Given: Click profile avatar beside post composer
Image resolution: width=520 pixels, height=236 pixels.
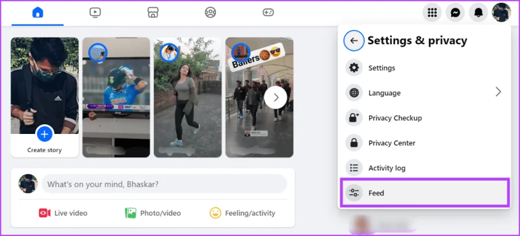Looking at the screenshot, I should 28,184.
